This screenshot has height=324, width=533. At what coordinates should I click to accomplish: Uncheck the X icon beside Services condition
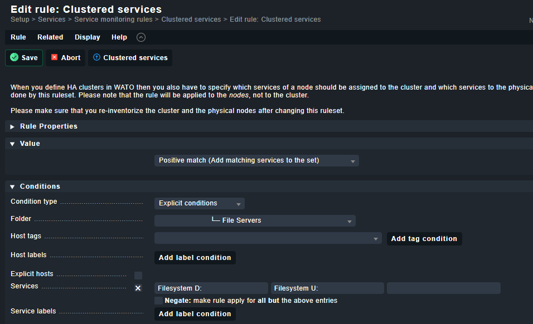(138, 288)
